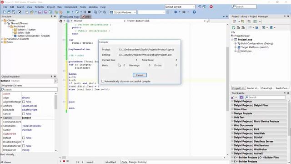The image size is (291, 164).
Task: Select Target Platforms (Win32) node
Action: [255, 47]
